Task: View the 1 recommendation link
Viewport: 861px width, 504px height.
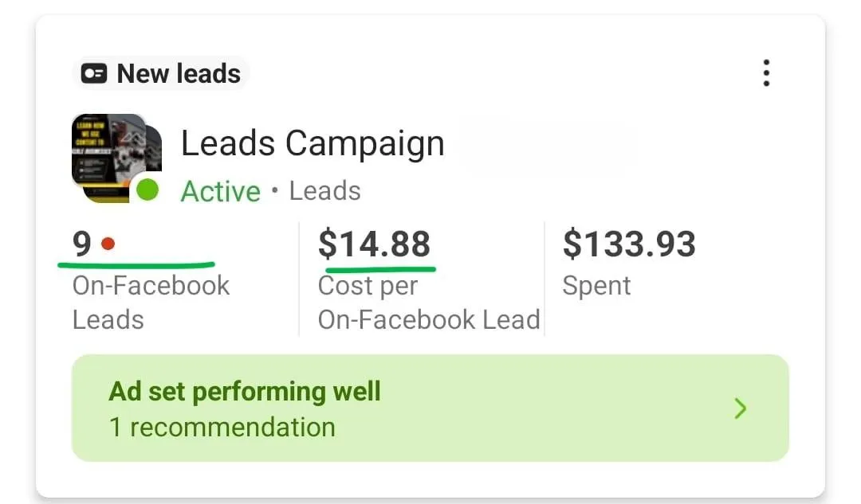Action: 222,428
